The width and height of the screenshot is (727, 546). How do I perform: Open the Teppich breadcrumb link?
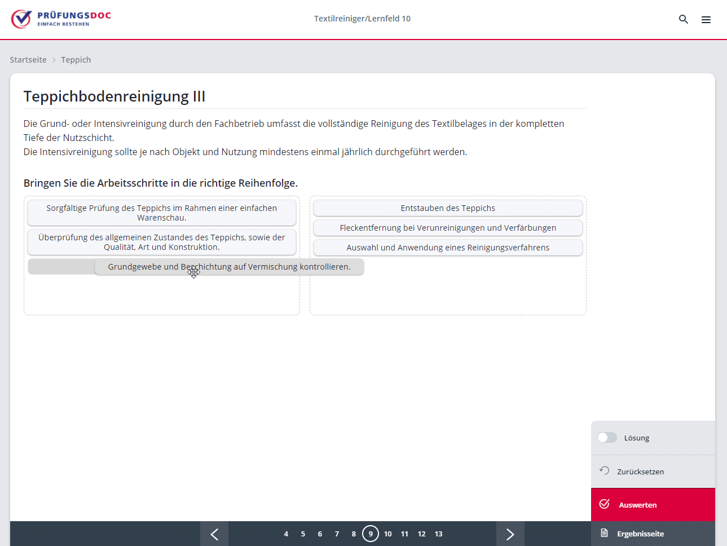[76, 60]
